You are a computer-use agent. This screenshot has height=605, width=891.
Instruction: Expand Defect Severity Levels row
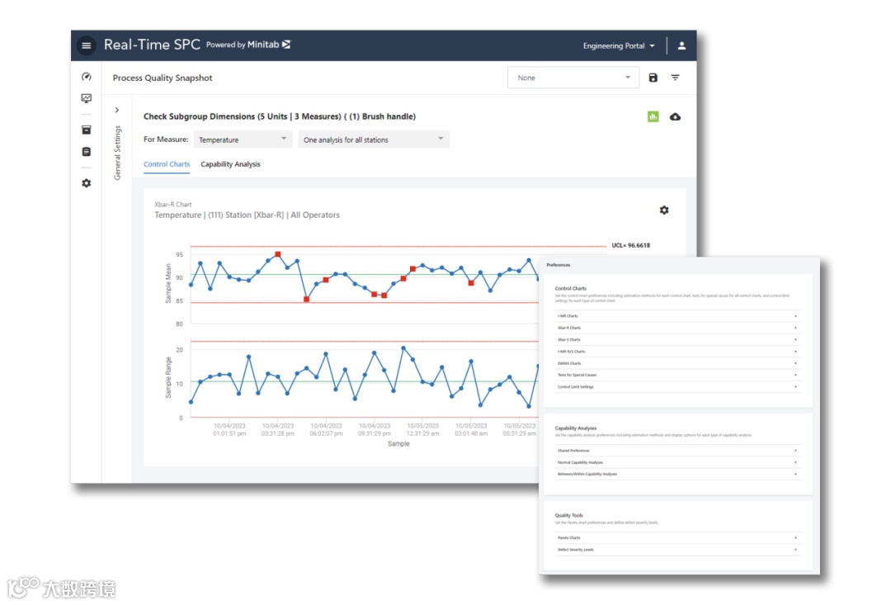coord(678,549)
